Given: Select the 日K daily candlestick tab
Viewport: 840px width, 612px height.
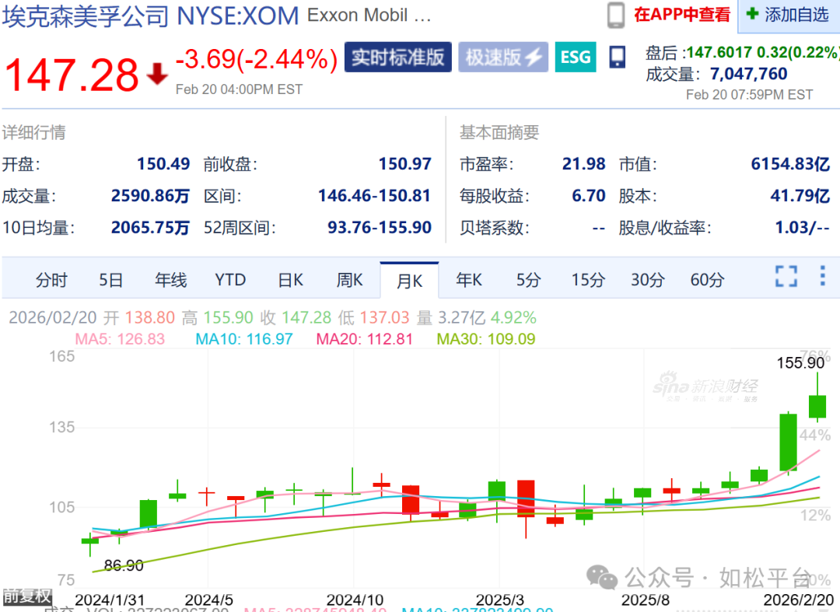Looking at the screenshot, I should pyautogui.click(x=290, y=280).
